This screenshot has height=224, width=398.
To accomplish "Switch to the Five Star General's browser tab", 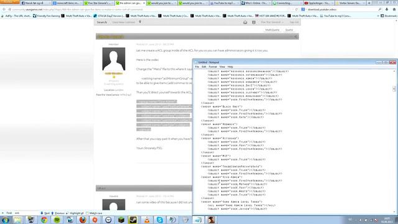I will tap(98, 3).
